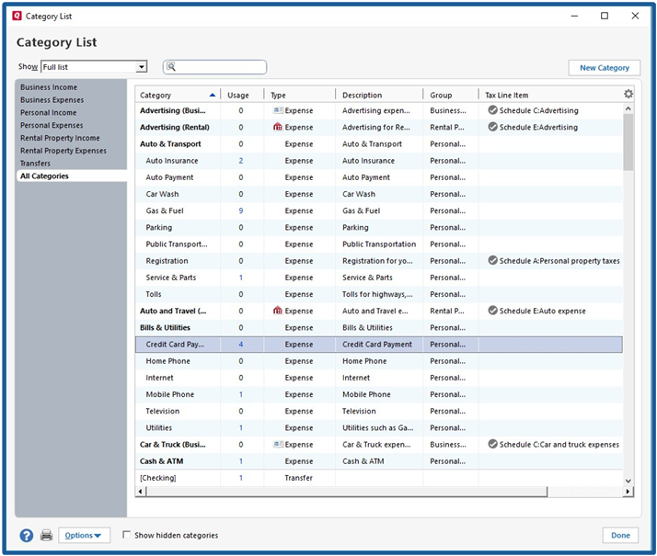This screenshot has width=657, height=556.
Task: Click the printer icon to print list
Action: (x=46, y=535)
